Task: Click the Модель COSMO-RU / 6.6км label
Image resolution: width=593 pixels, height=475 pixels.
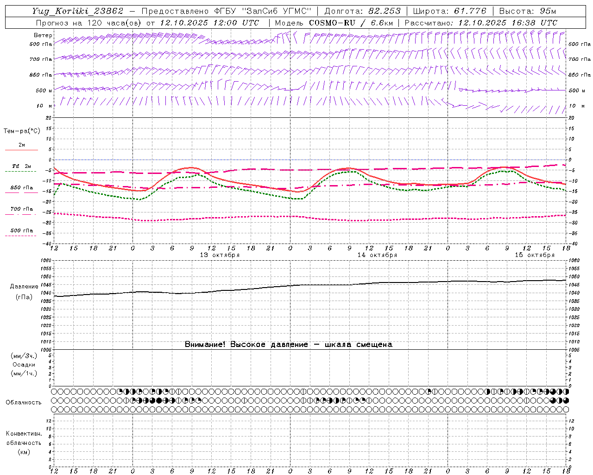Action: 334,23
